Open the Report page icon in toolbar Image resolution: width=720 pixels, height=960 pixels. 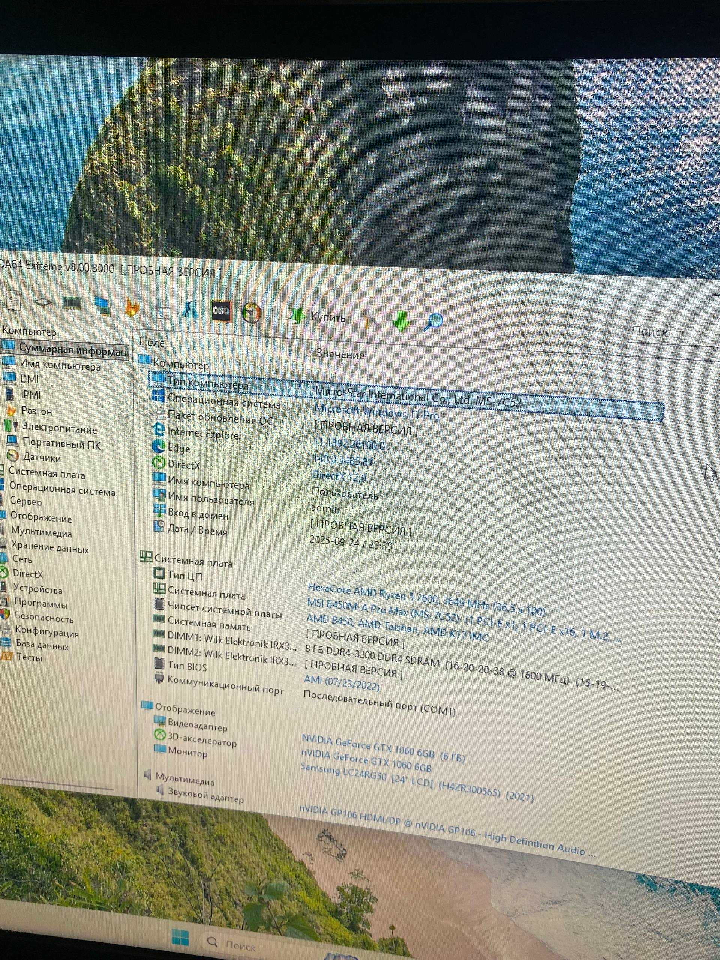pyautogui.click(x=13, y=300)
